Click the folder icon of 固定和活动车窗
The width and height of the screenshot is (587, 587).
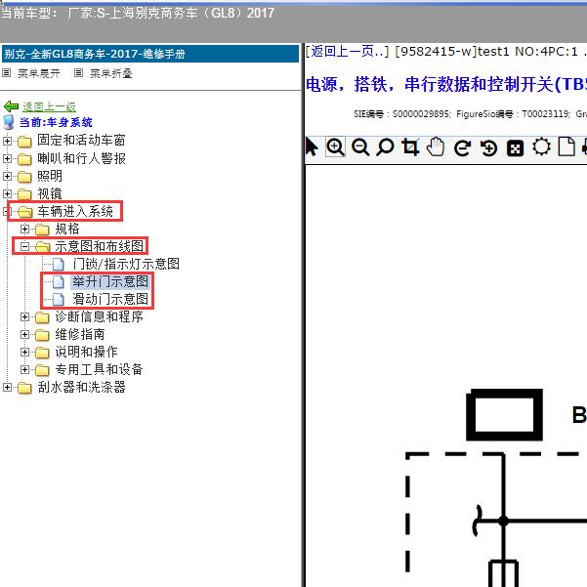click(24, 142)
